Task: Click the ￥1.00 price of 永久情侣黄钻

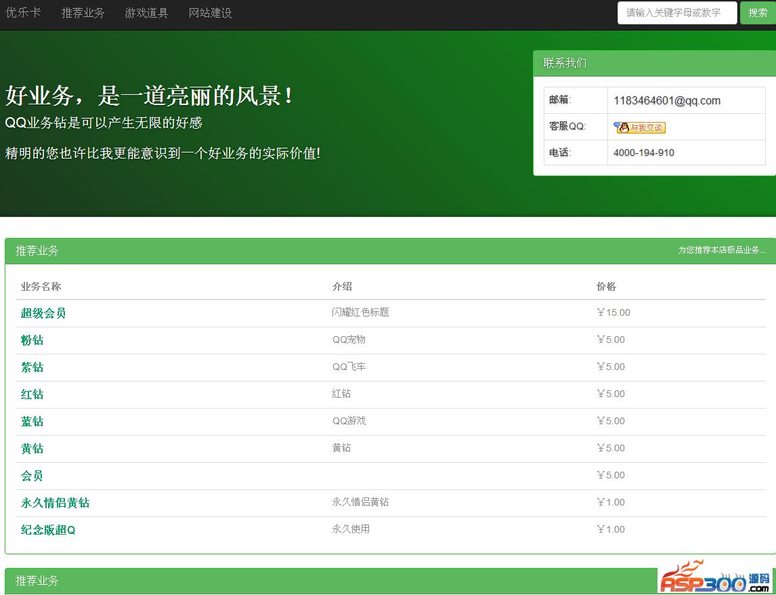Action: pyautogui.click(x=611, y=502)
